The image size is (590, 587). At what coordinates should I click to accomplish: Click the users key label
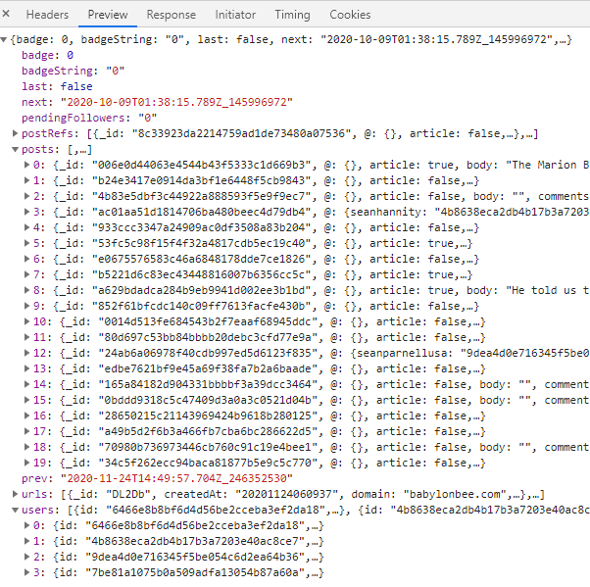38,510
